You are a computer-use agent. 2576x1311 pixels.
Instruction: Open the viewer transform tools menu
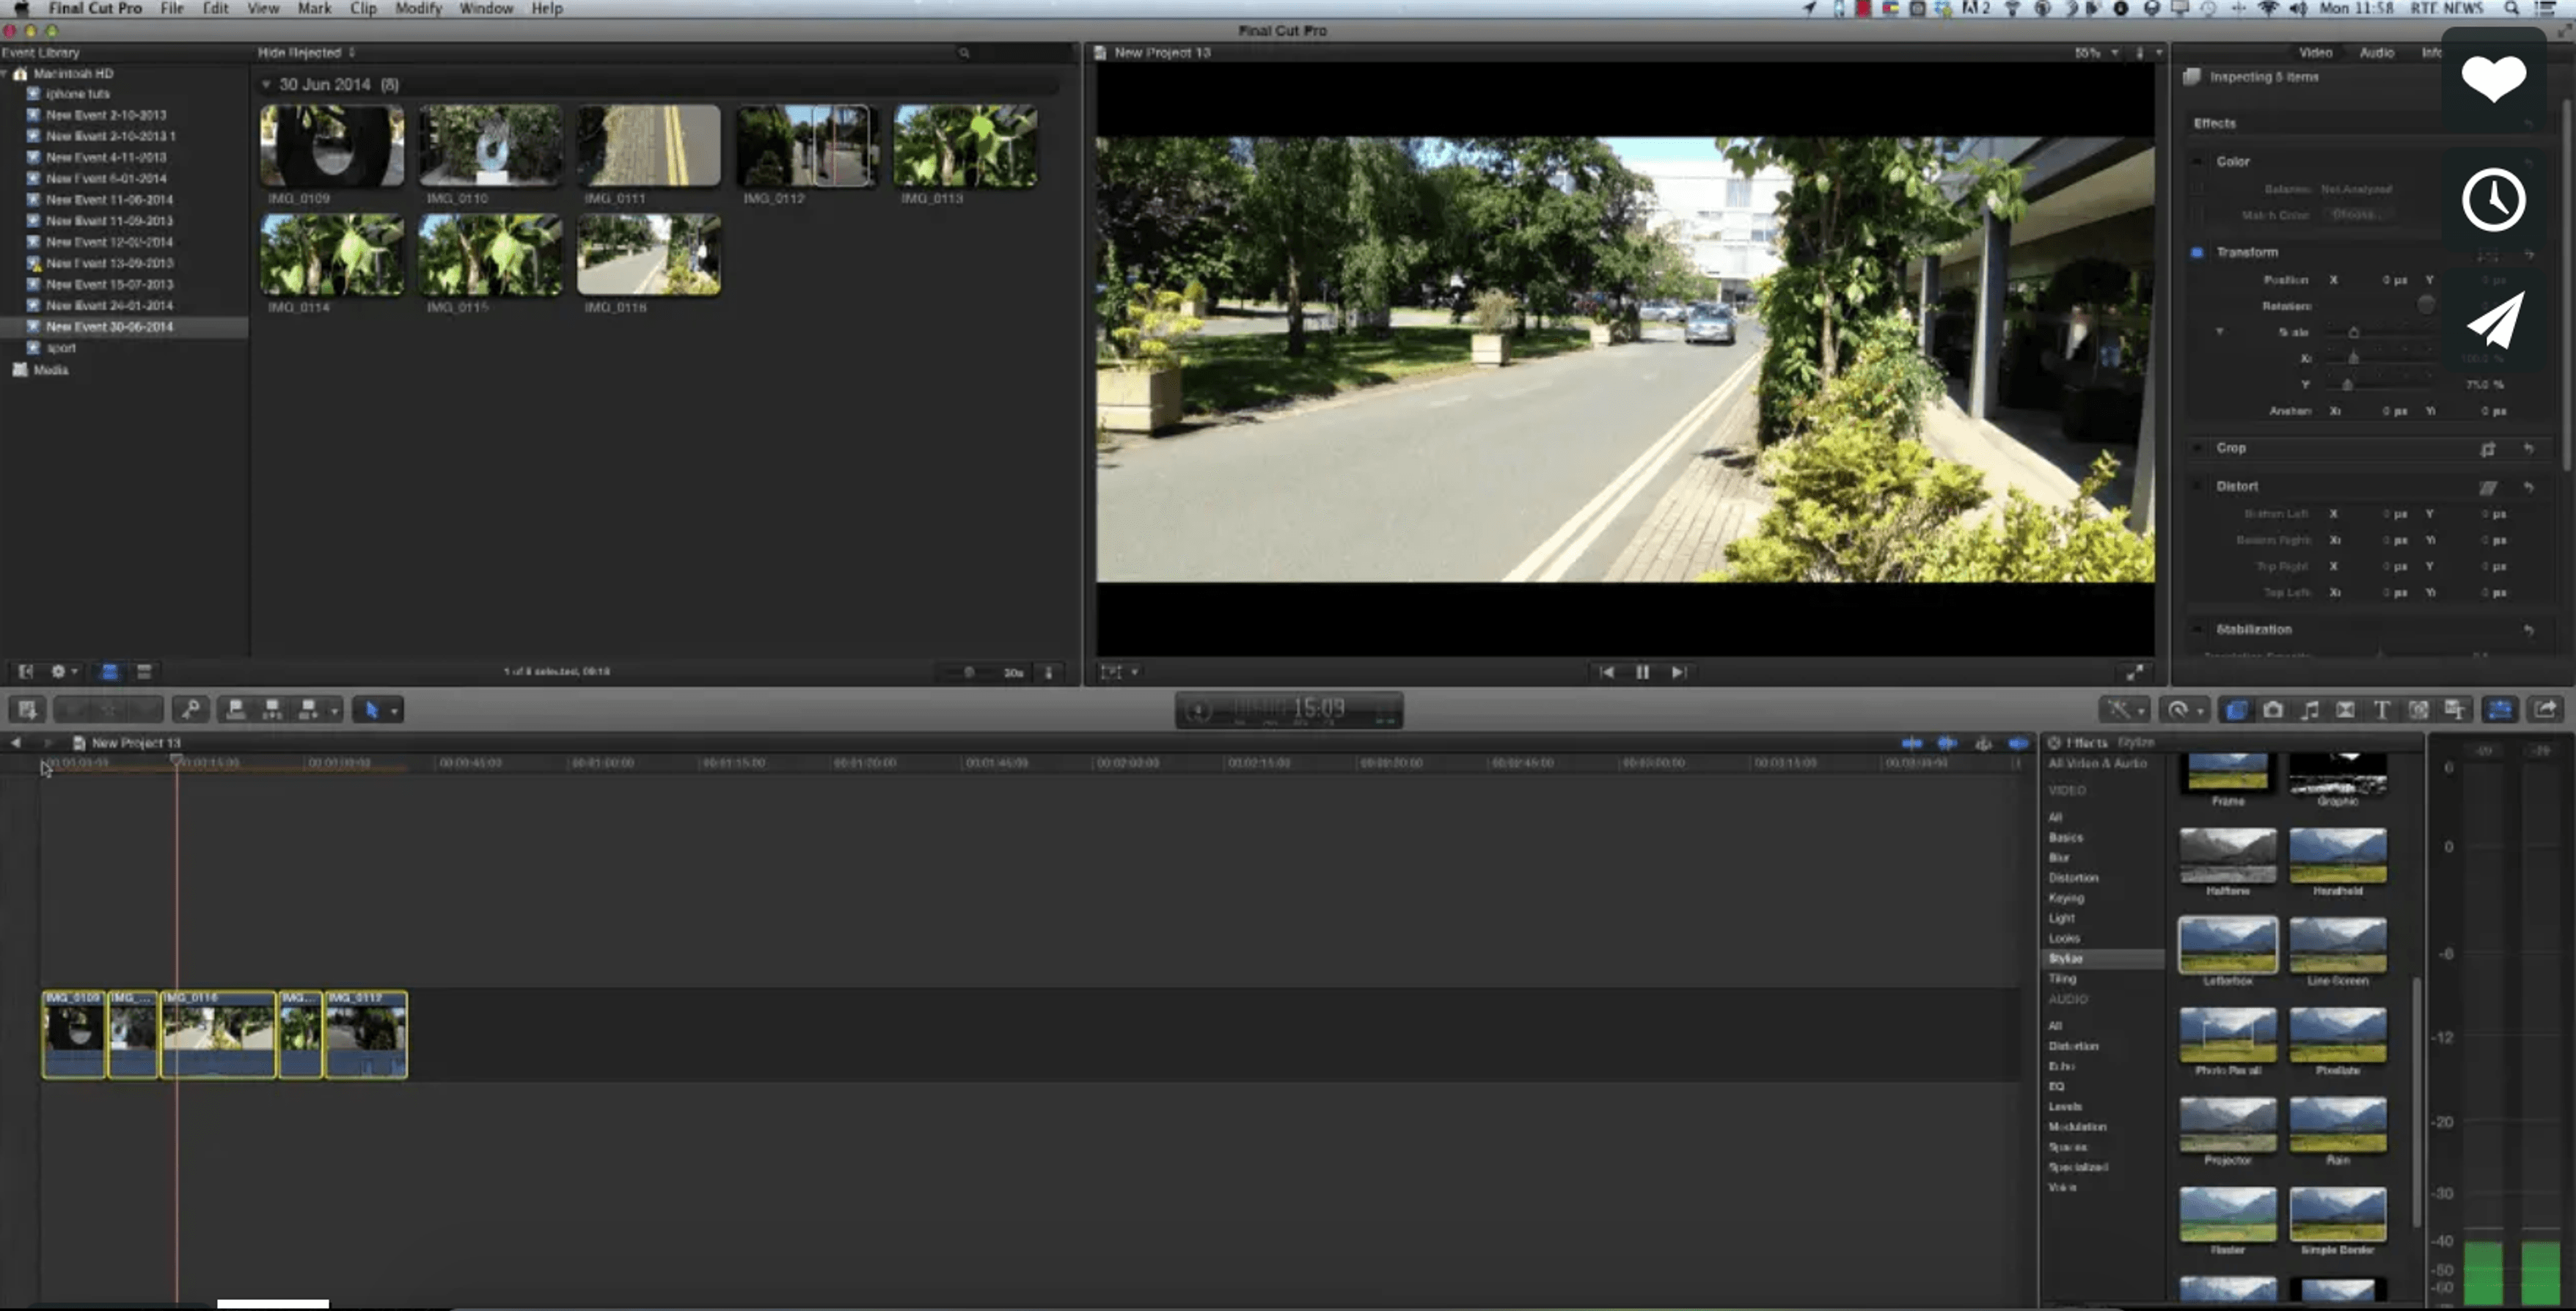pyautogui.click(x=1118, y=672)
